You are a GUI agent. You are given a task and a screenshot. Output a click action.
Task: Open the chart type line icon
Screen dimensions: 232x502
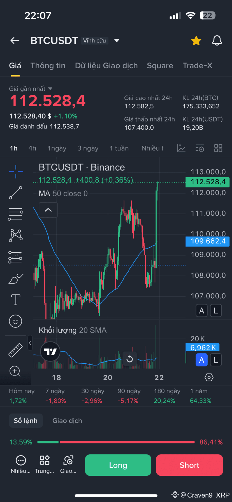click(181, 148)
